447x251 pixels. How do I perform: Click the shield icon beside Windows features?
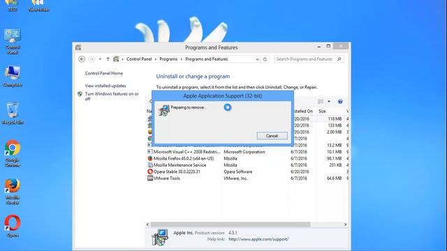pyautogui.click(x=80, y=94)
